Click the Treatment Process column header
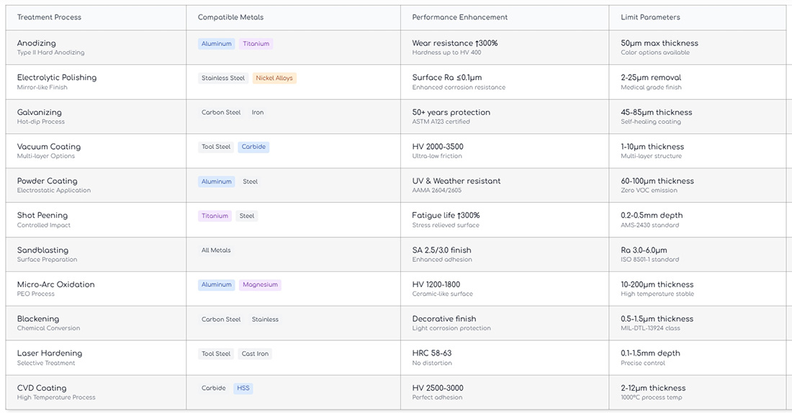792x413 pixels. [49, 17]
